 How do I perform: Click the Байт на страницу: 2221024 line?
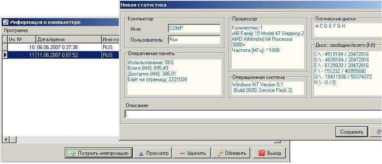click(157, 79)
